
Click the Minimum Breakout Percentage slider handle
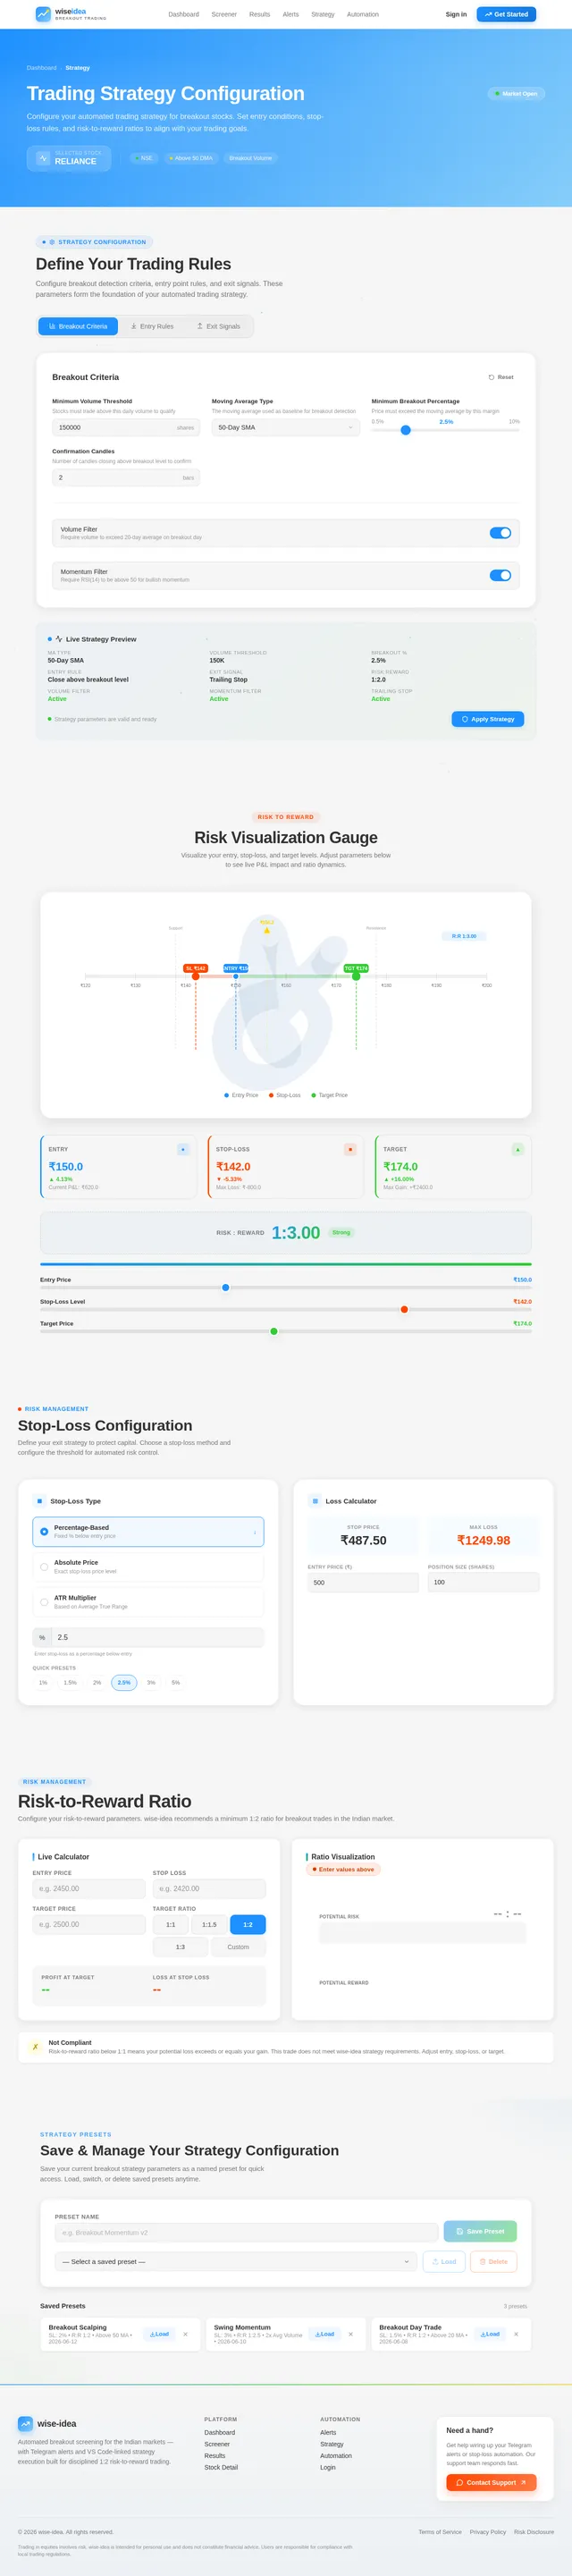(x=405, y=430)
